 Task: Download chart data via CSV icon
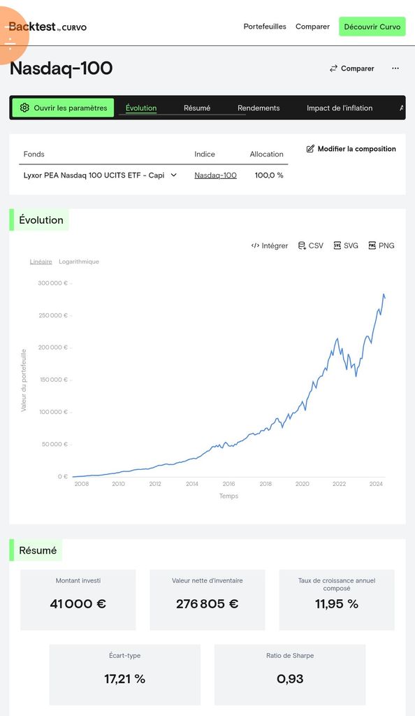[302, 245]
